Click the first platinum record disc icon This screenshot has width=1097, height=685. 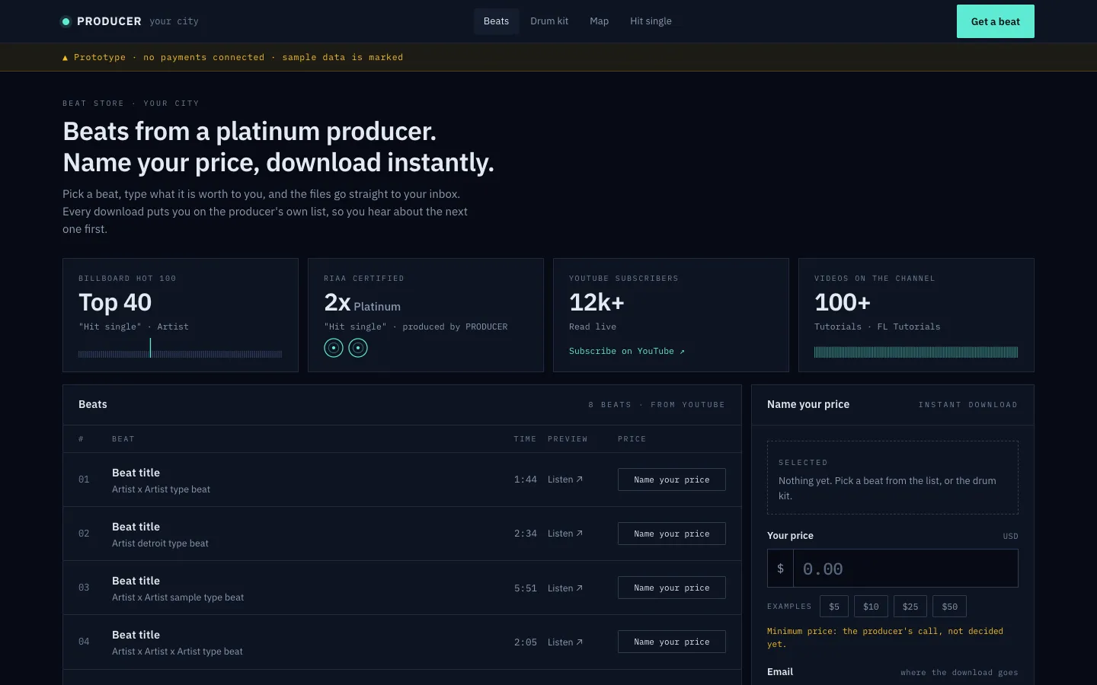click(334, 348)
